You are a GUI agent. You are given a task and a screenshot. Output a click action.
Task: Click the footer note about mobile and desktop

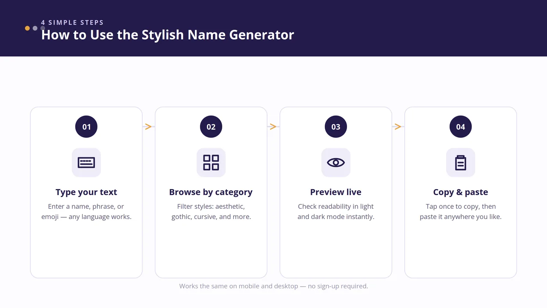[x=273, y=286]
